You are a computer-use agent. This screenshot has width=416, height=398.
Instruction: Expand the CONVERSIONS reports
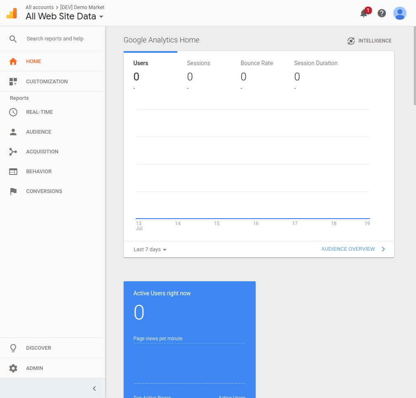click(x=52, y=191)
